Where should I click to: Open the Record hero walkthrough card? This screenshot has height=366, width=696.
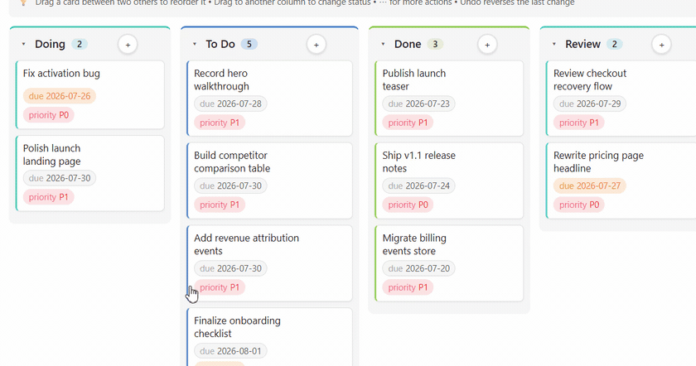tap(269, 99)
